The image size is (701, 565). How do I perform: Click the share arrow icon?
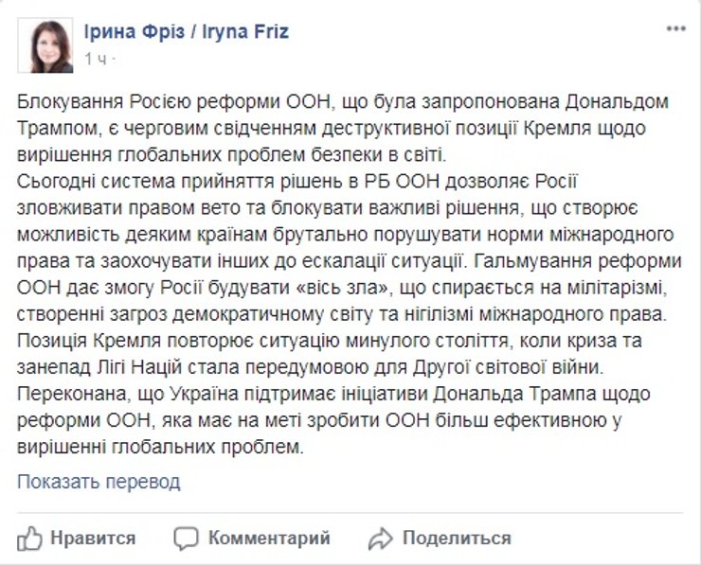(x=381, y=539)
